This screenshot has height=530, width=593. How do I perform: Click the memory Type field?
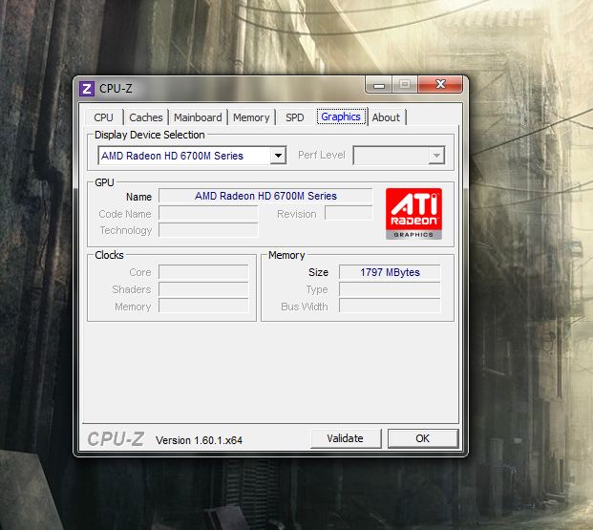point(390,289)
